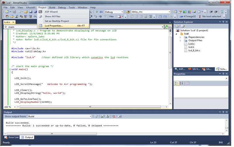Click the Breakpoints window icon
The image size is (234, 147).
(119, 17)
